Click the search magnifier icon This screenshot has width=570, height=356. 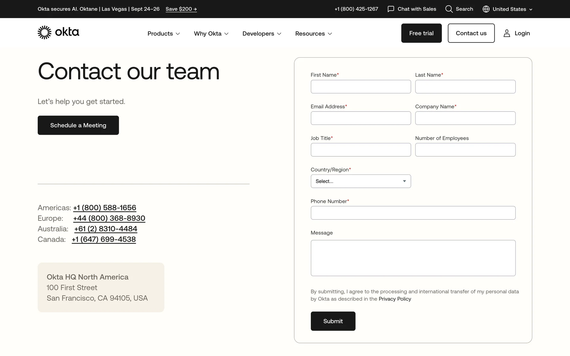coord(449,9)
